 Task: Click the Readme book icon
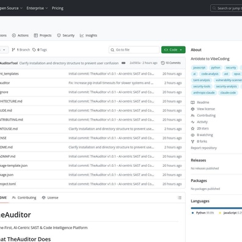point(193,102)
